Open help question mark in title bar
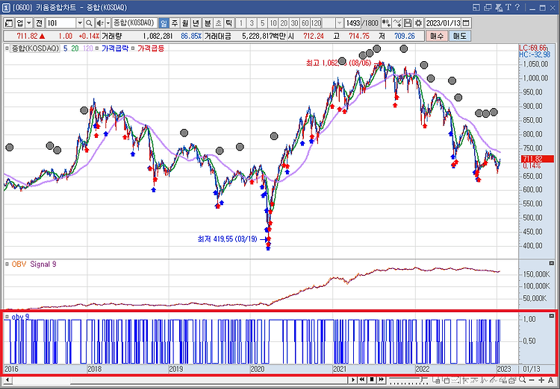Viewport: 560px width, 389px height. 517,7
